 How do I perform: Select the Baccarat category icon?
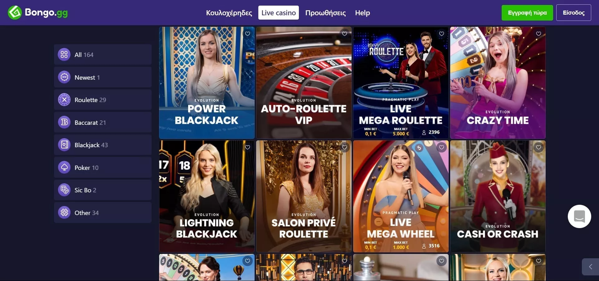[64, 122]
